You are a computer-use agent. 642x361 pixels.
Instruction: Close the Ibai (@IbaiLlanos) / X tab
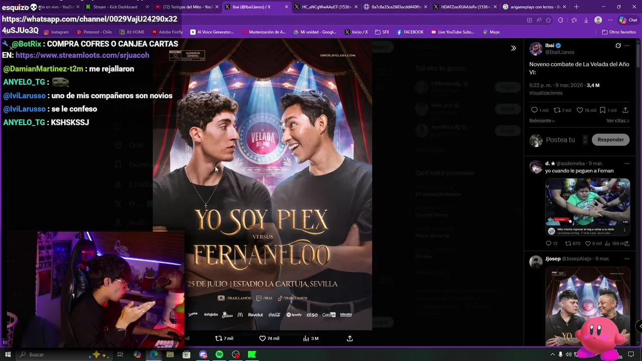(x=286, y=7)
